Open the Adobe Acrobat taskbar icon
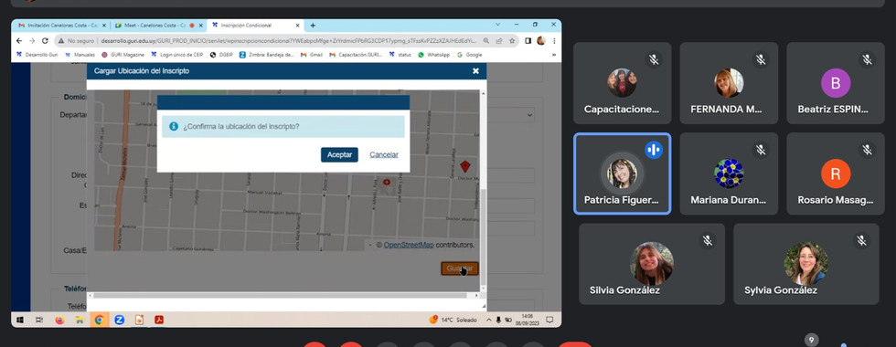Screen dimensions: 896x347 tap(159, 320)
